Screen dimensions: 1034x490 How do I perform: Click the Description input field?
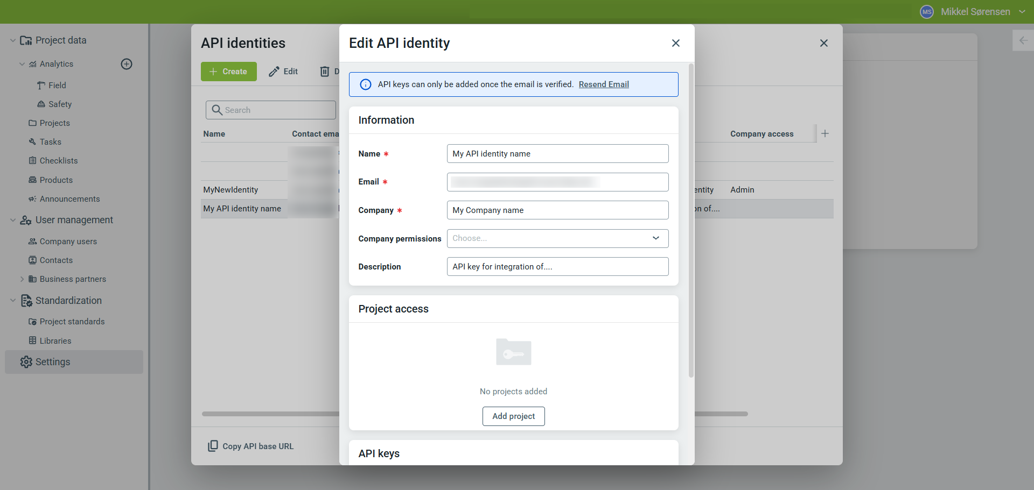557,267
